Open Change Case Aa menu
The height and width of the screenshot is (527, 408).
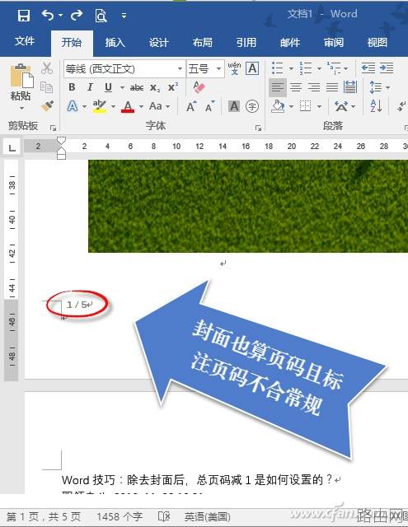159,106
